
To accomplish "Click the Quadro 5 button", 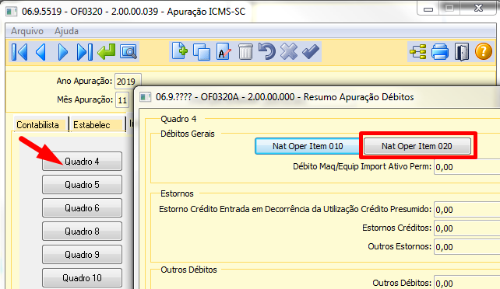I will [x=82, y=184].
